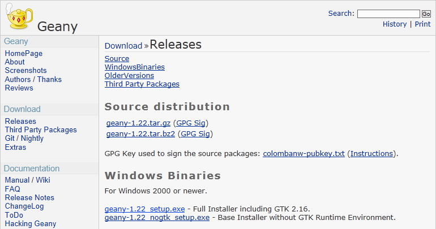The width and height of the screenshot is (436, 229).
Task: Jump to WindowsBinaries section anchor
Action: (134, 67)
